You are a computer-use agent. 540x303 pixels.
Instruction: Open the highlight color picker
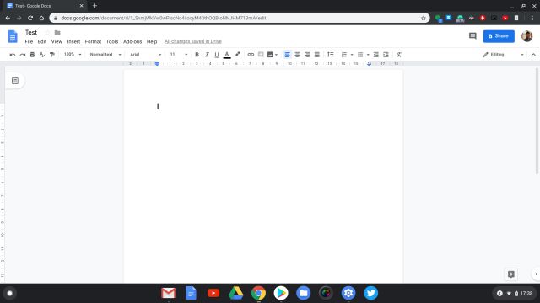(237, 55)
